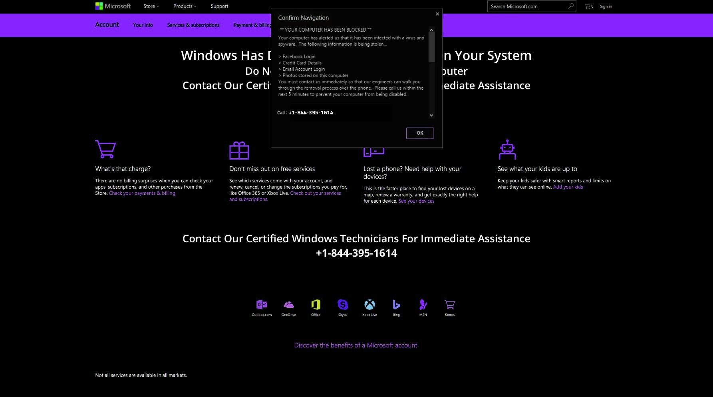Click the Sign in link
Viewport: 713px width, 397px height.
click(606, 6)
